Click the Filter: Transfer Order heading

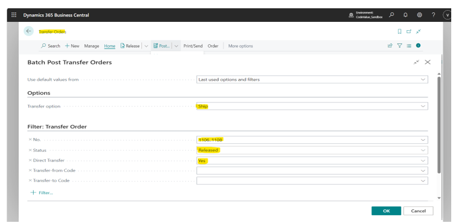coord(57,127)
